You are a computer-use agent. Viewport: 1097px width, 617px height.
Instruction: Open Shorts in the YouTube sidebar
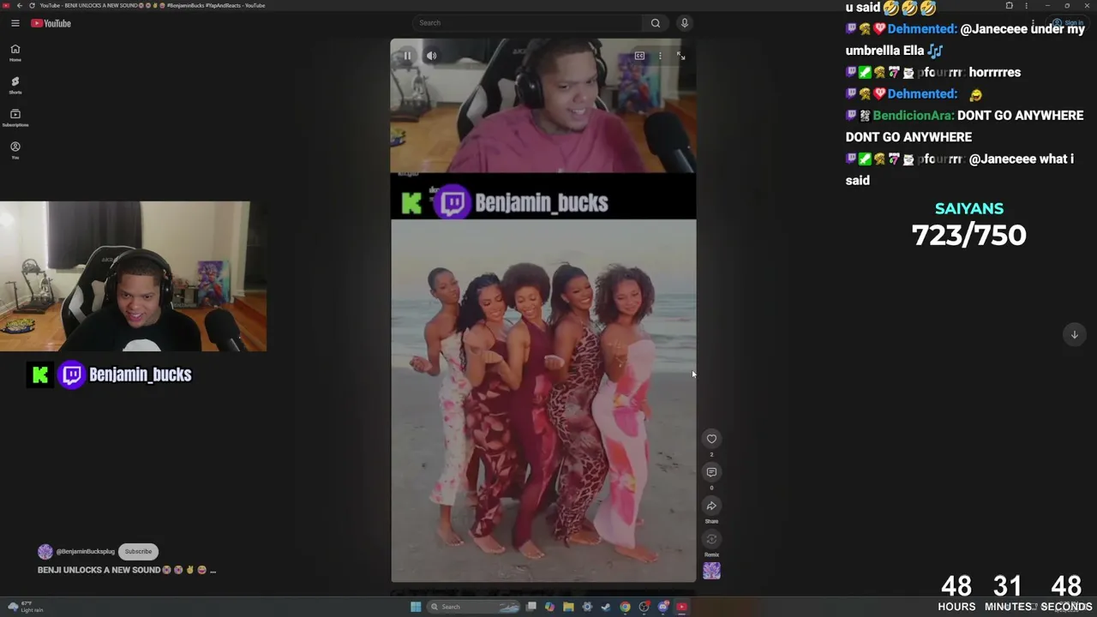[15, 85]
